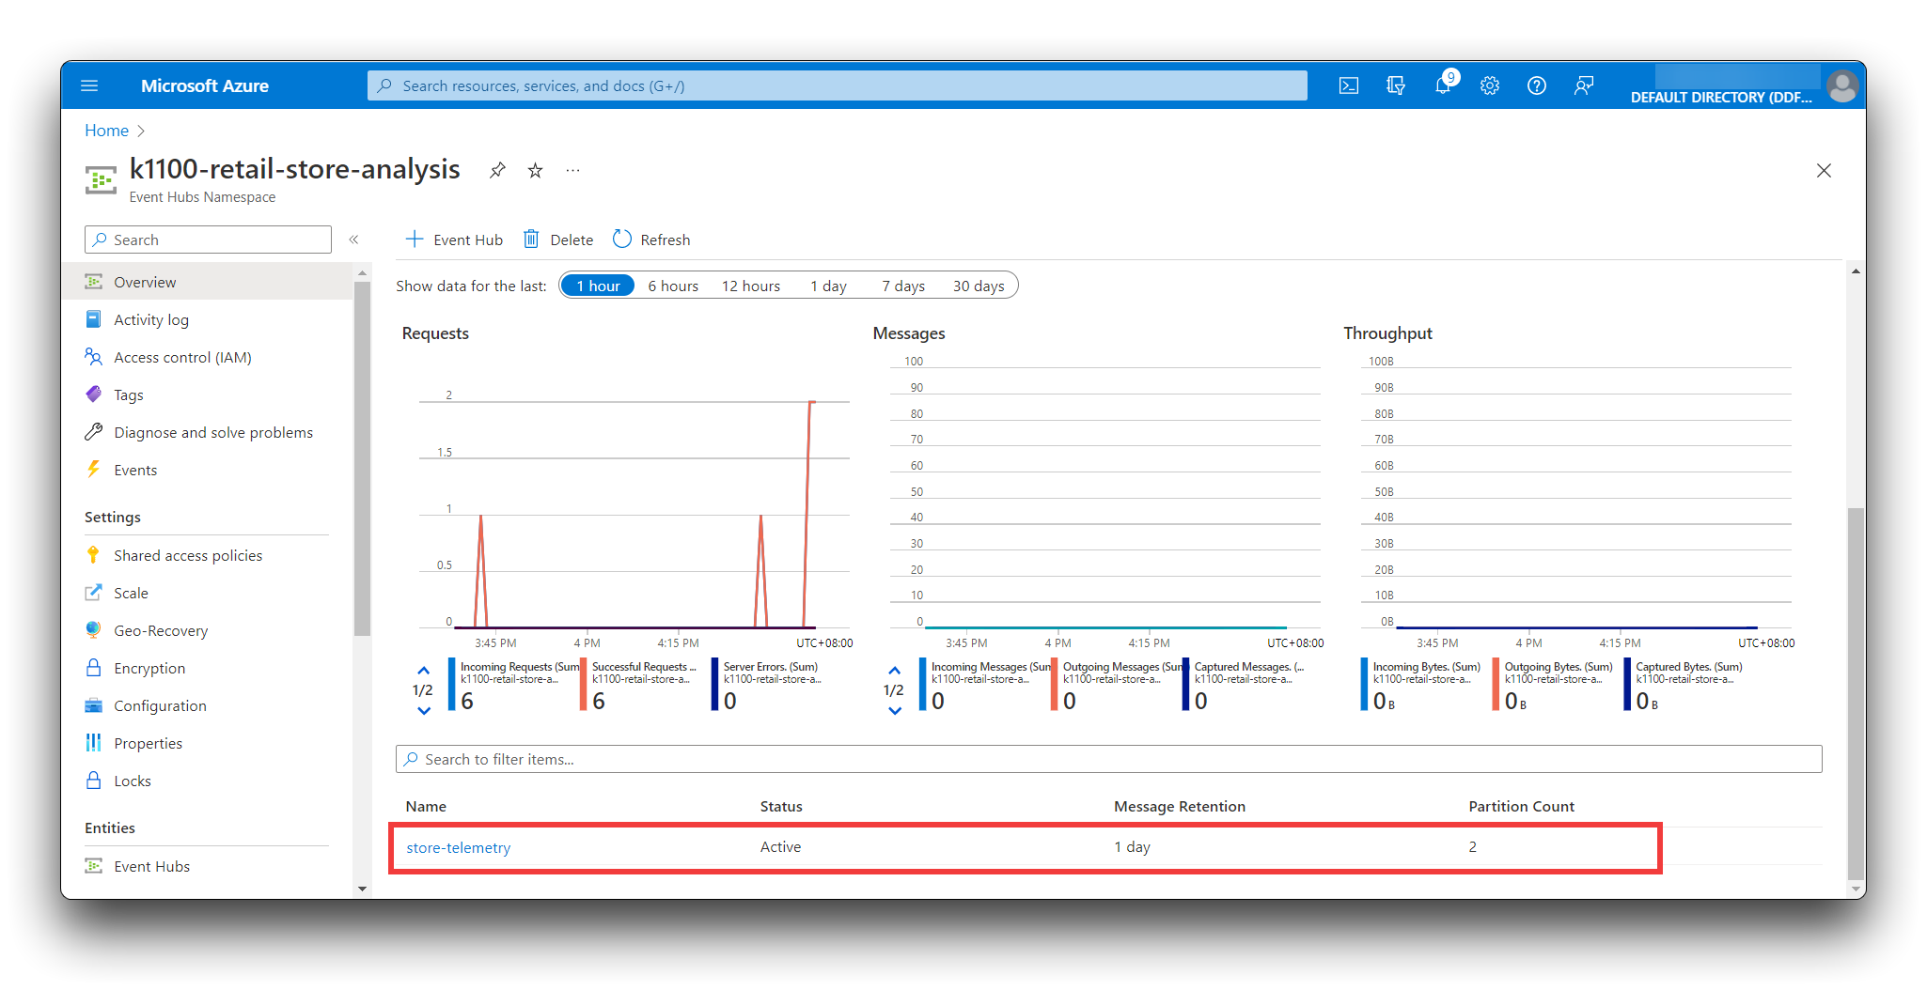Collapse the left navigation menu
The image size is (1927, 990).
pos(354,240)
